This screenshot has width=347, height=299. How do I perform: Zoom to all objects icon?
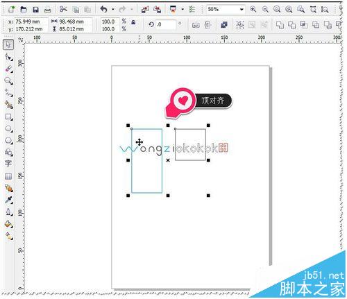[x=289, y=10]
